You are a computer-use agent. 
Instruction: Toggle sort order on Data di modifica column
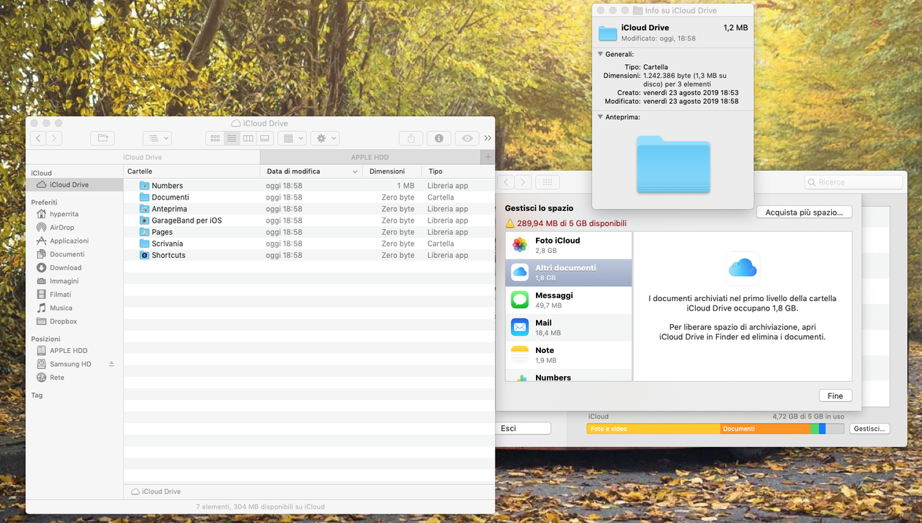pyautogui.click(x=312, y=171)
